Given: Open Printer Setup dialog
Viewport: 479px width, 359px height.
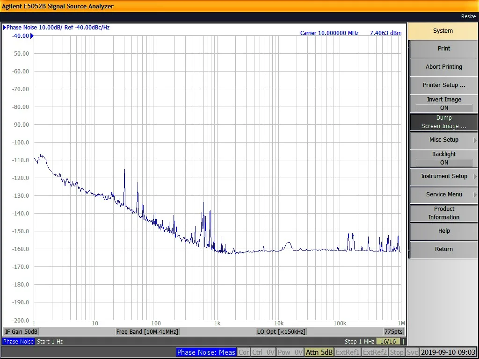Looking at the screenshot, I should [x=443, y=85].
